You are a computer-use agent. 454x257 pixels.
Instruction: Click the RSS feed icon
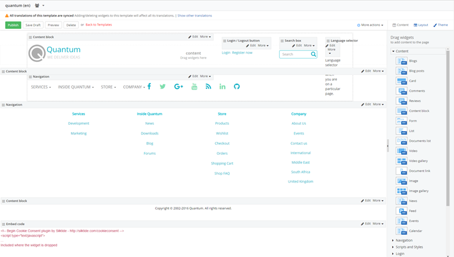[x=208, y=86]
